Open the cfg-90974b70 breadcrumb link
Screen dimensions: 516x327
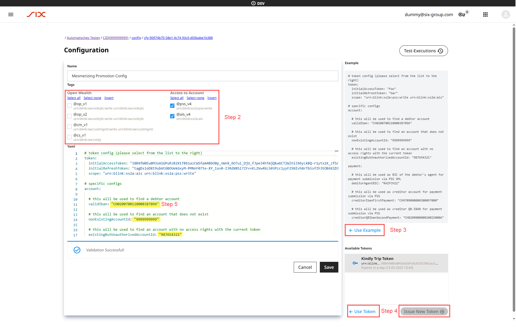[178, 38]
